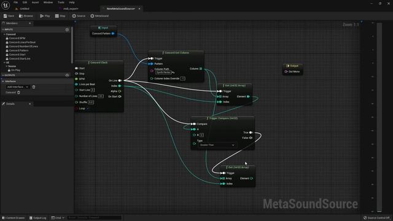Open the Content Drawer

coord(14,218)
